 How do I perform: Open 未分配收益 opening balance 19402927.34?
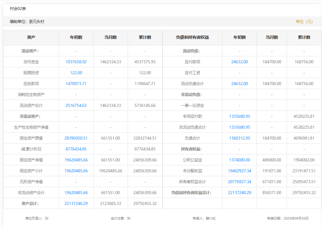coord(239,171)
